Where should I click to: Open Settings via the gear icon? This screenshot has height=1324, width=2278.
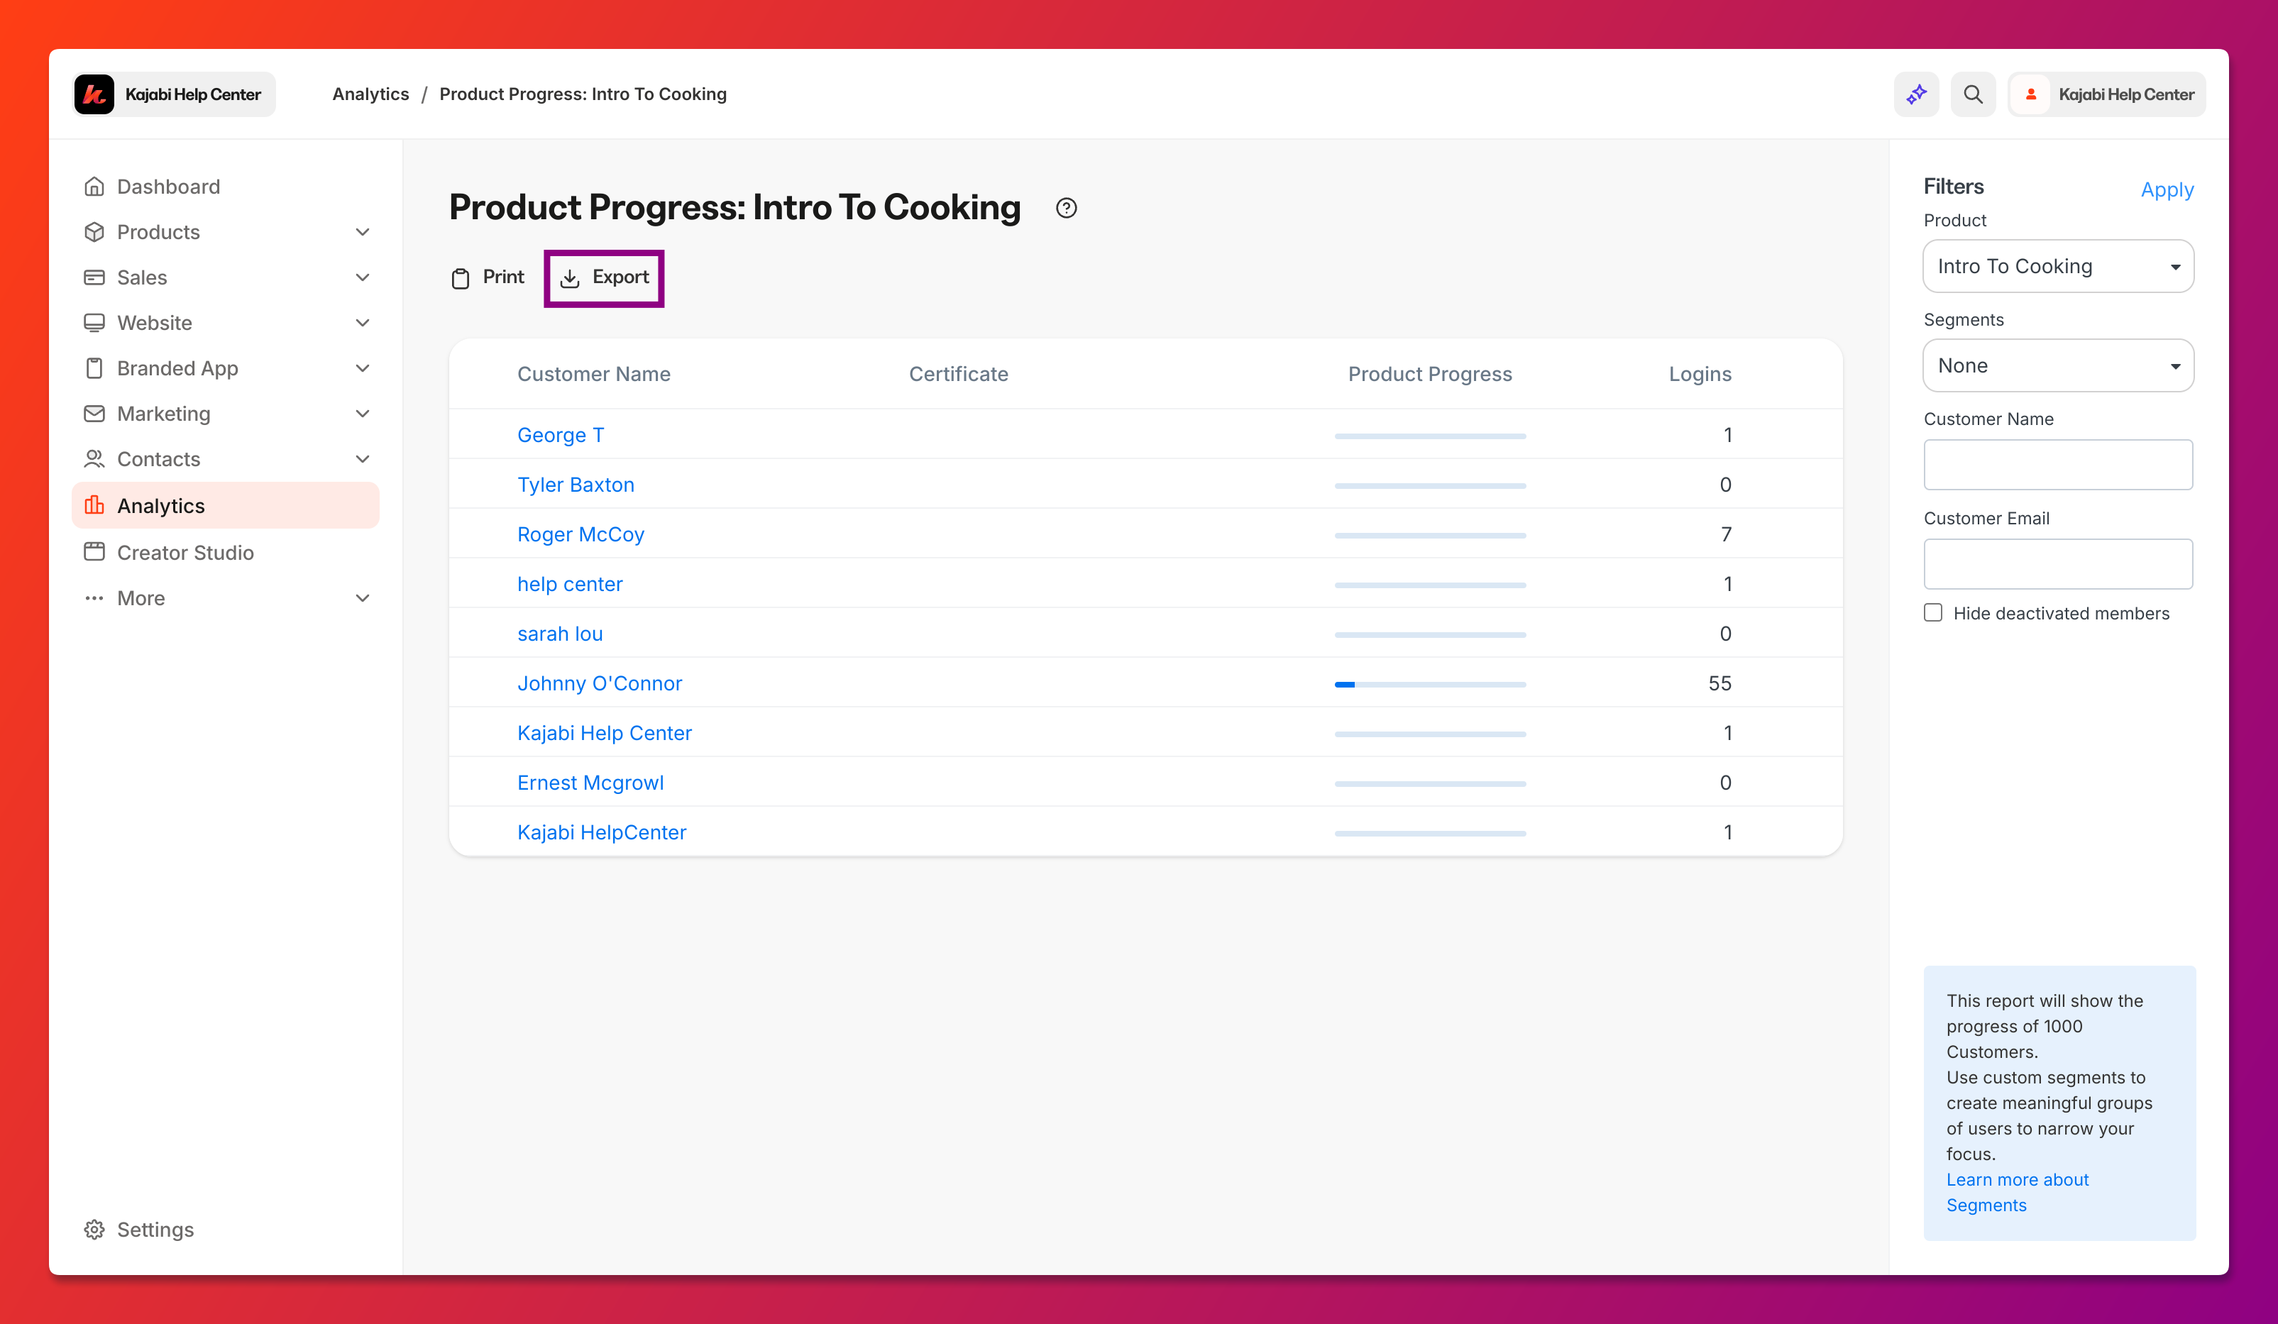(x=94, y=1229)
